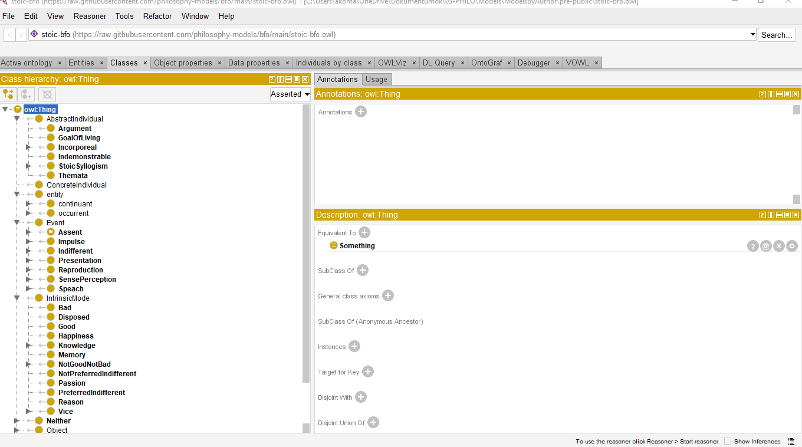Enable the Show Inferences checkbox
Viewport: 802px width, 447px height.
coord(728,441)
